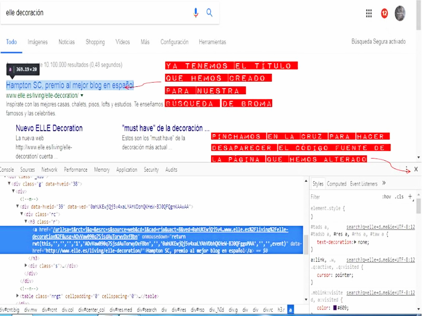Open the user profile avatar
The height and width of the screenshot is (316, 422).
tap(400, 13)
